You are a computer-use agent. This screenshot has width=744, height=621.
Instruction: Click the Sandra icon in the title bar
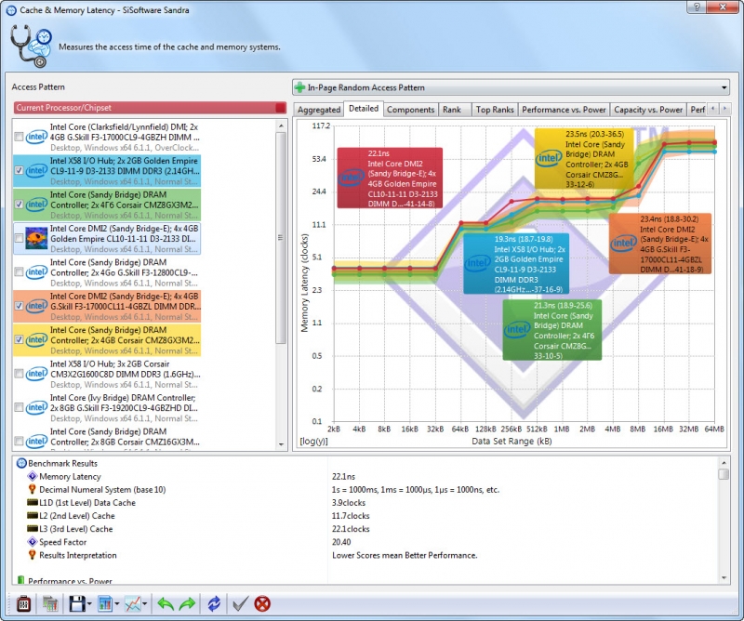11,10
